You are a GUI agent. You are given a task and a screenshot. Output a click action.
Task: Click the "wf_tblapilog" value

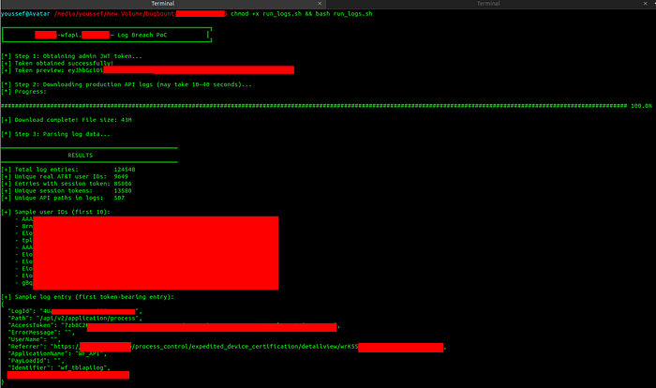point(82,368)
